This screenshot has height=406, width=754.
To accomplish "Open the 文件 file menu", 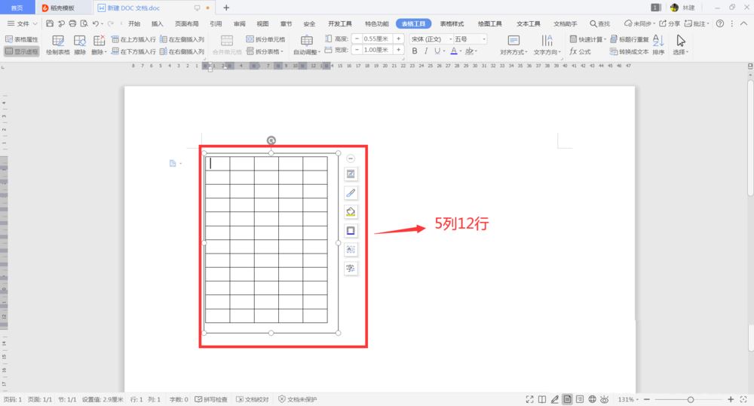I will (x=22, y=23).
